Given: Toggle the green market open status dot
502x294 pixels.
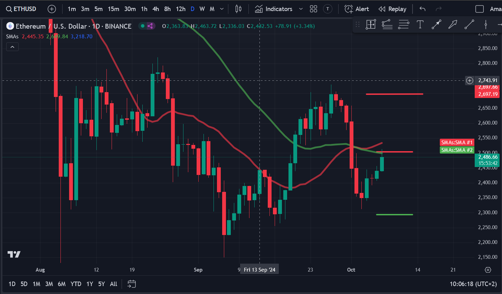Looking at the screenshot, I should (143, 26).
